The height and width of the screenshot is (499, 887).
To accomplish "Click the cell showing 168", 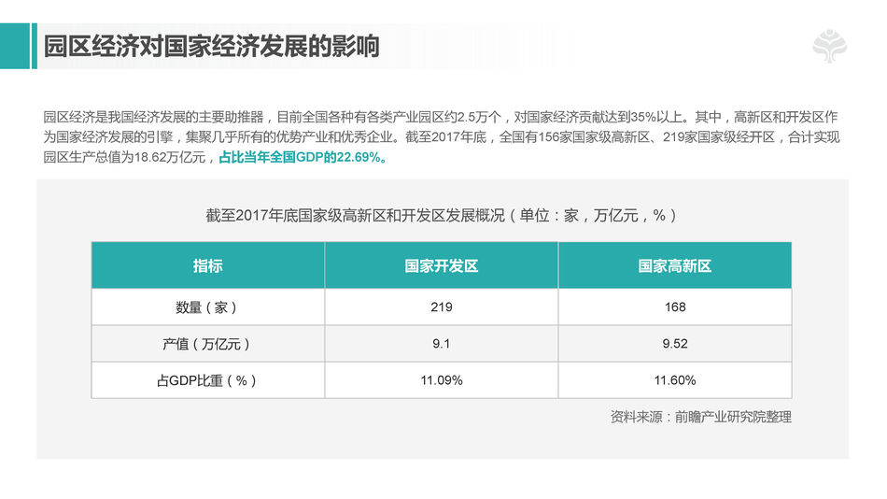I will coord(674,307).
